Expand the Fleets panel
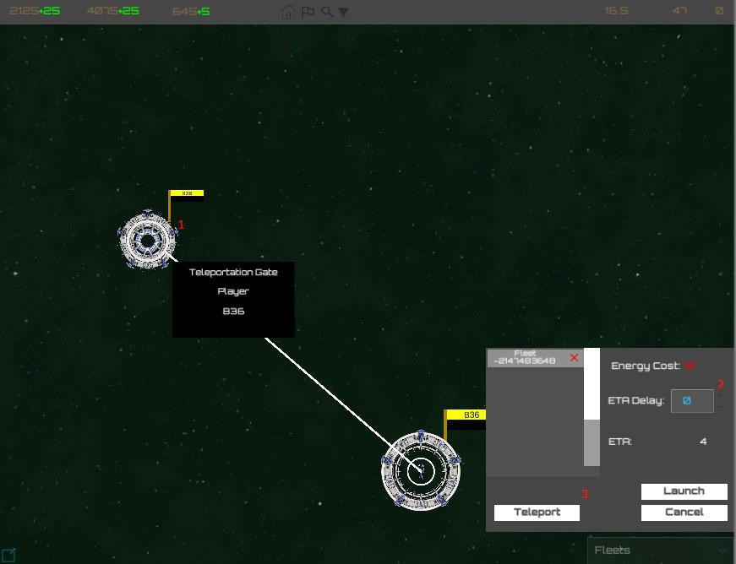736x564 pixels. pyautogui.click(x=660, y=550)
